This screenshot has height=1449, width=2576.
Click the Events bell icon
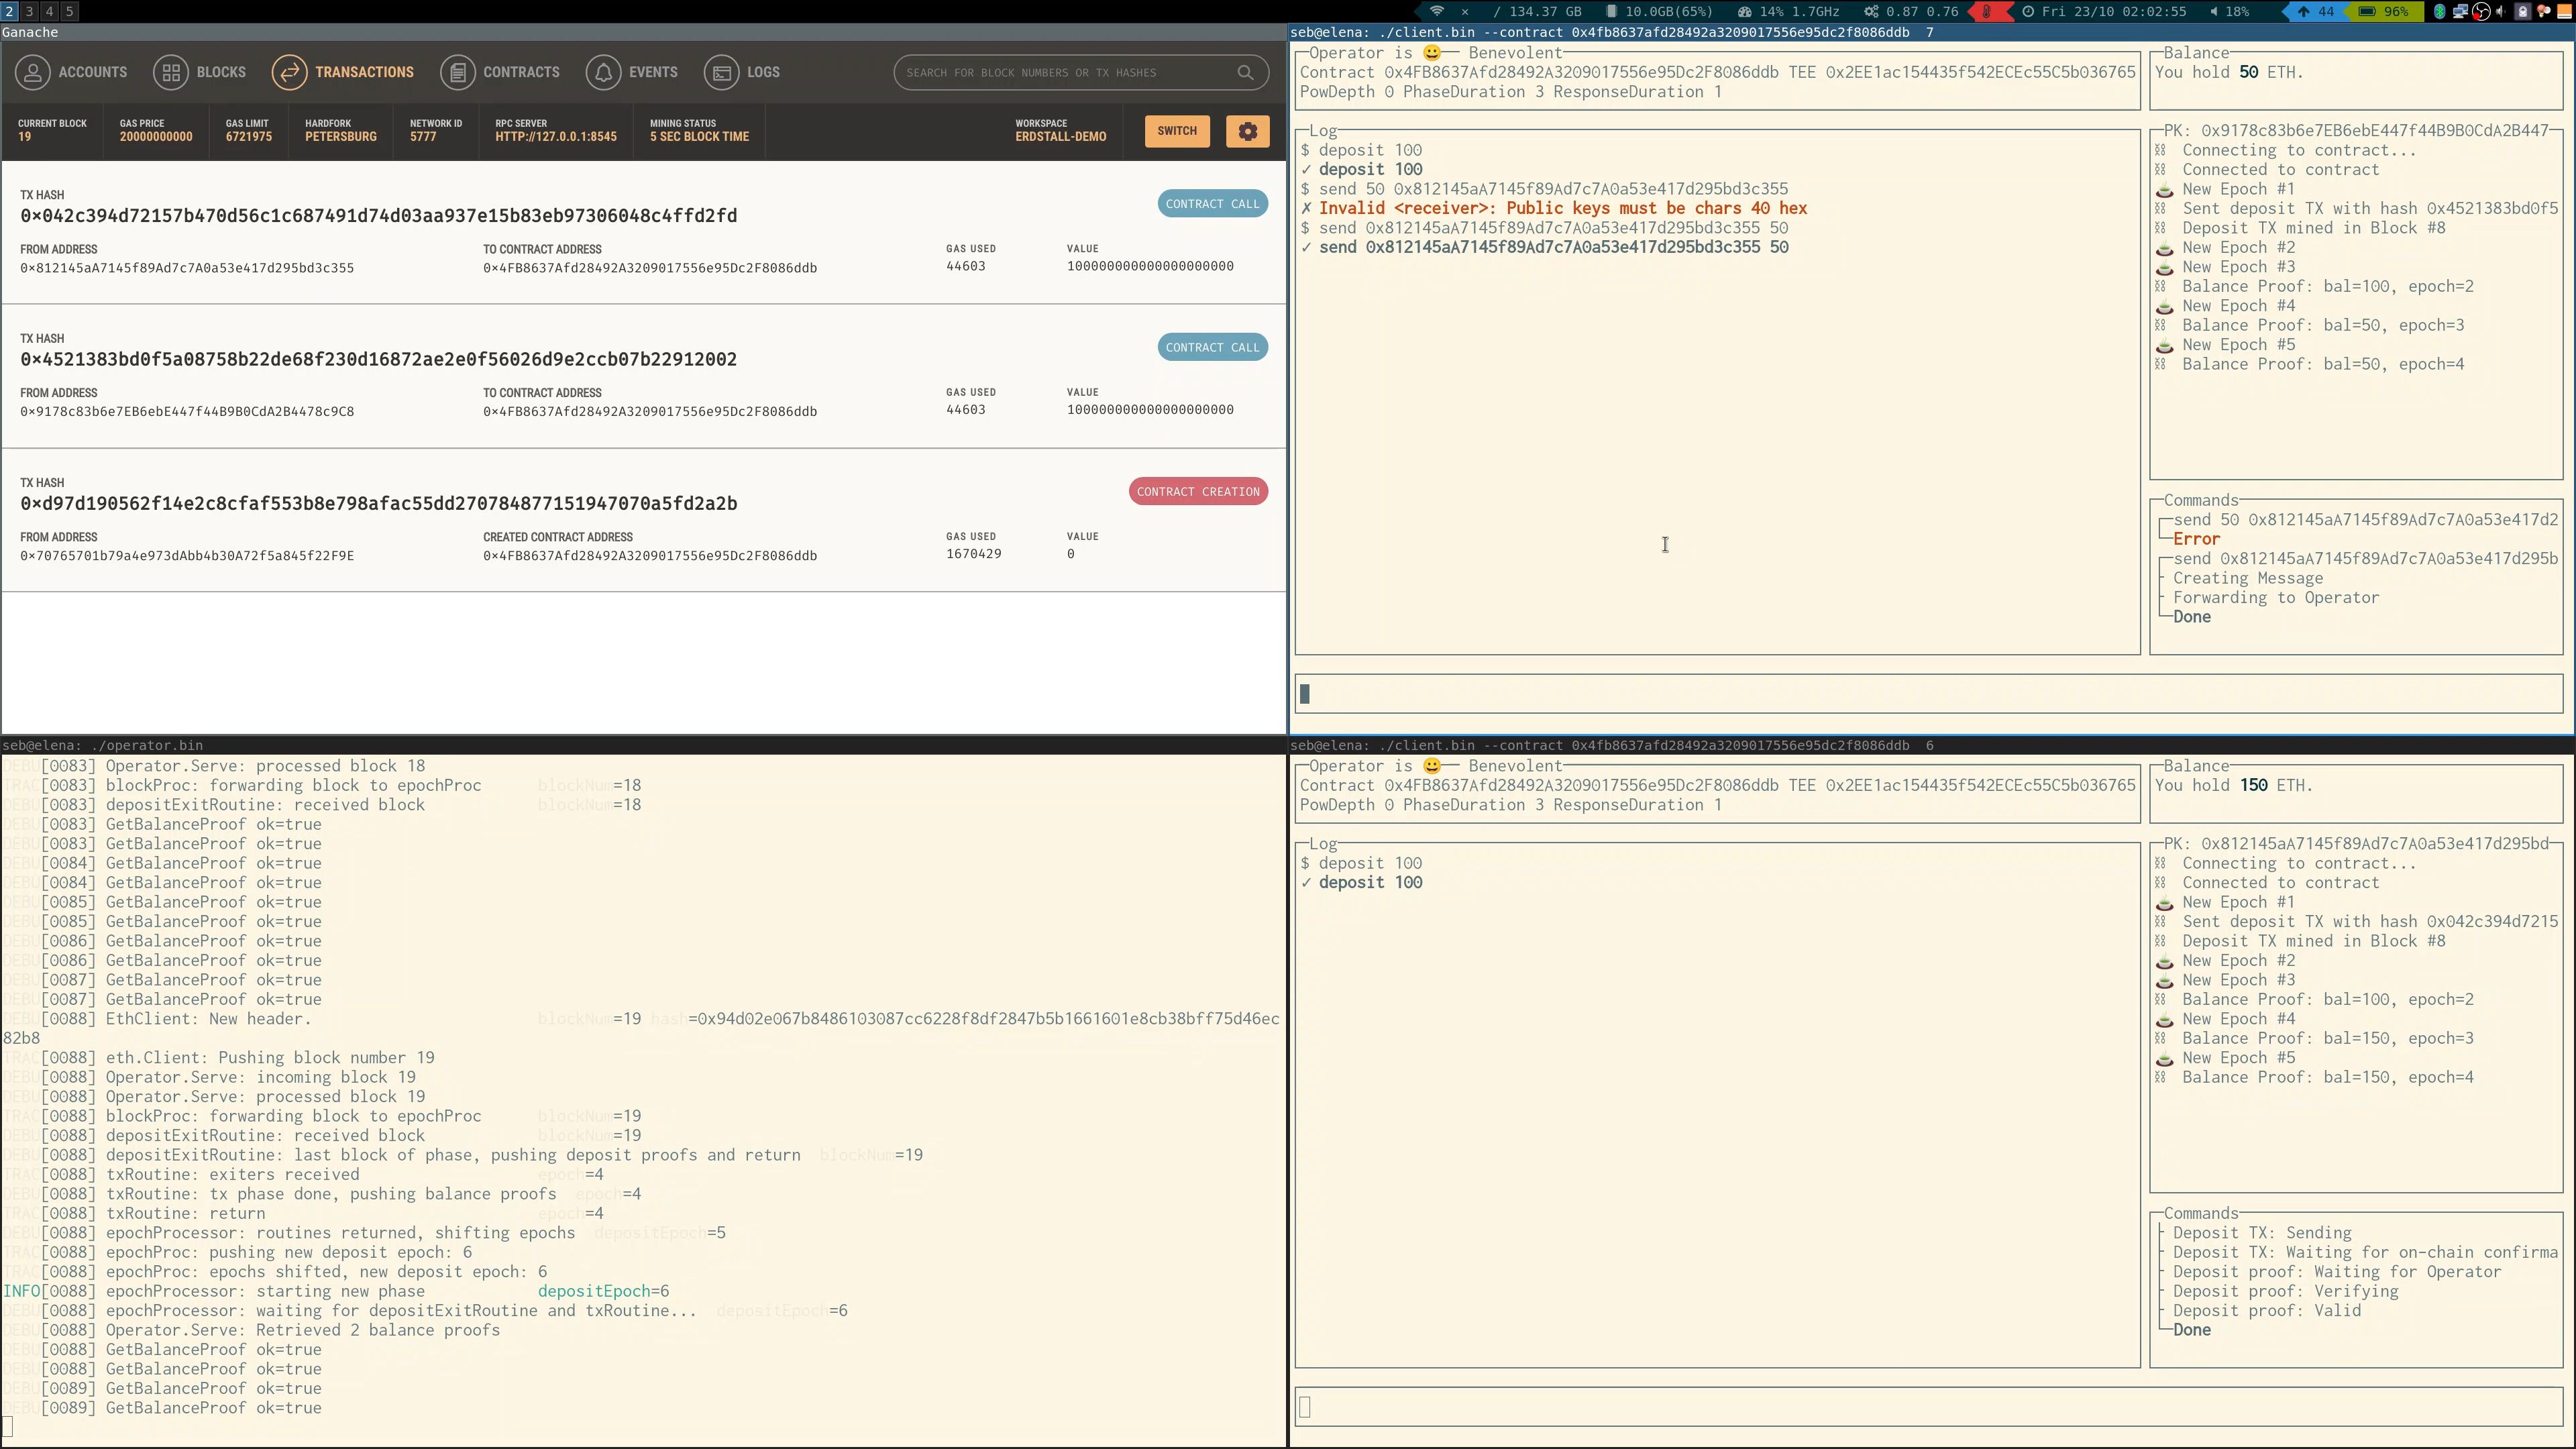point(604,72)
